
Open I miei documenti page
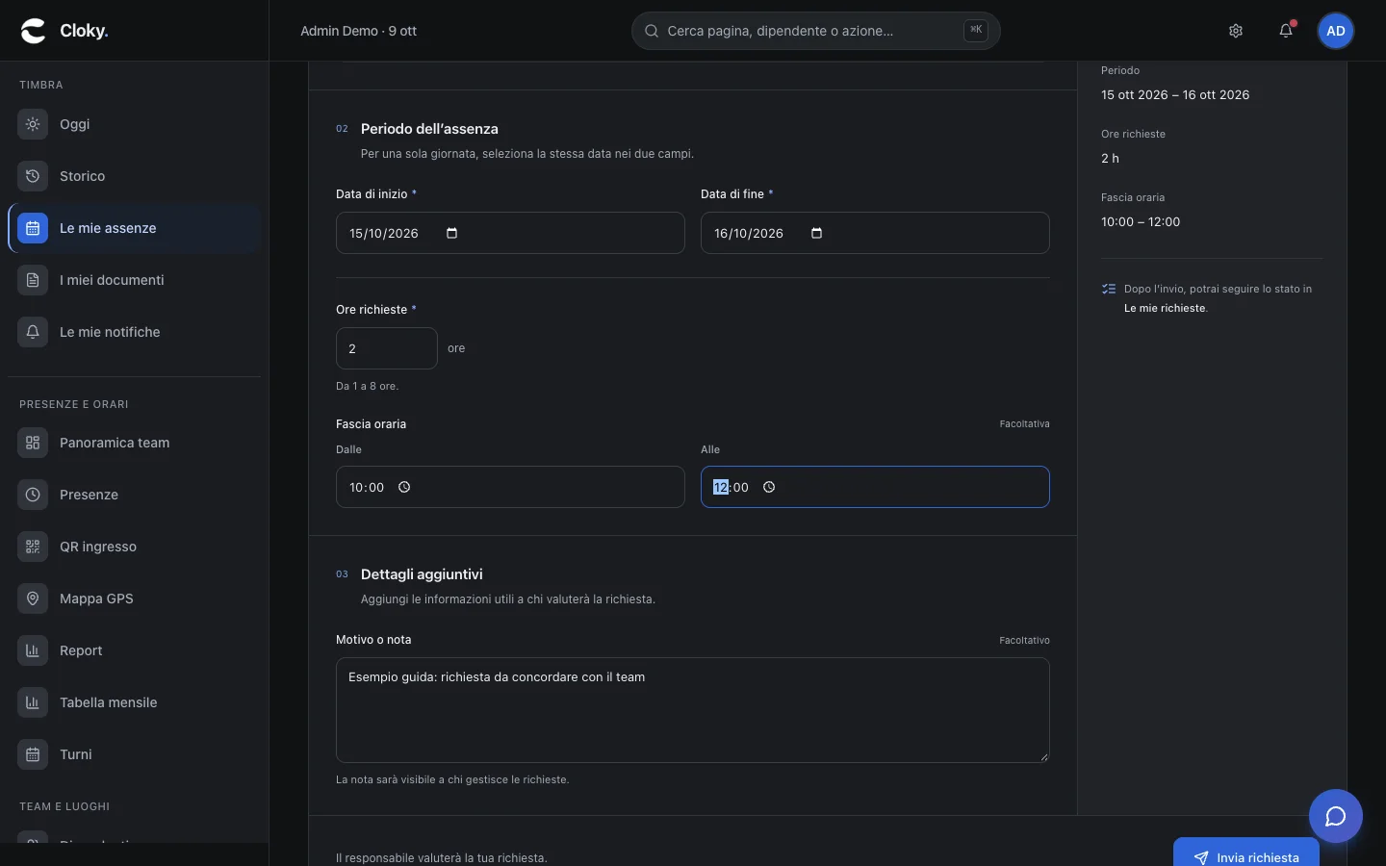(135, 280)
